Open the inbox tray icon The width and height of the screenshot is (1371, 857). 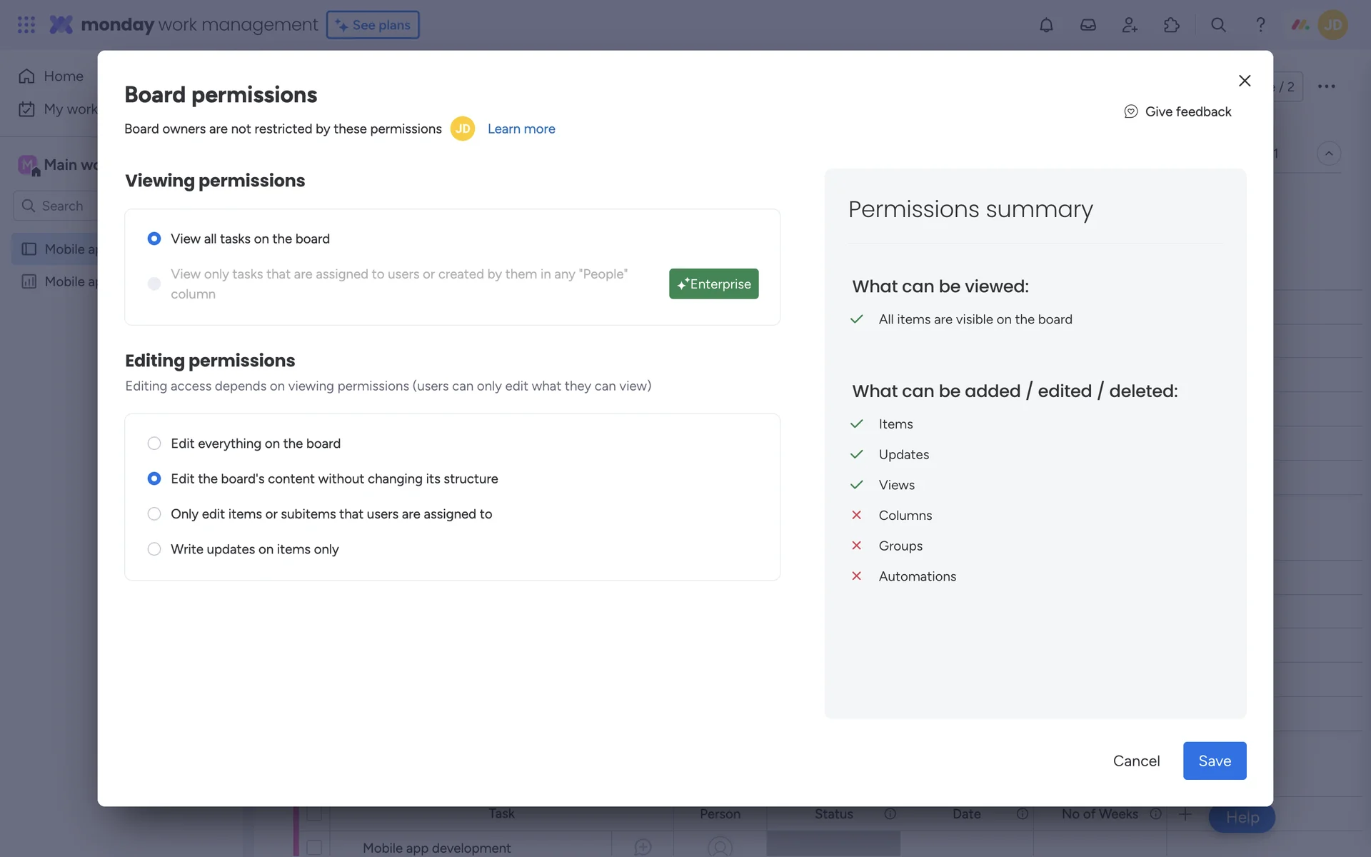(x=1088, y=25)
